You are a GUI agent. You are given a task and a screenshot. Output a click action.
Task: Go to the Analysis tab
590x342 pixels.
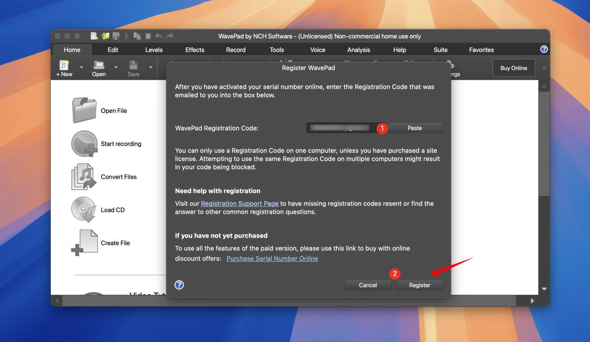point(359,50)
